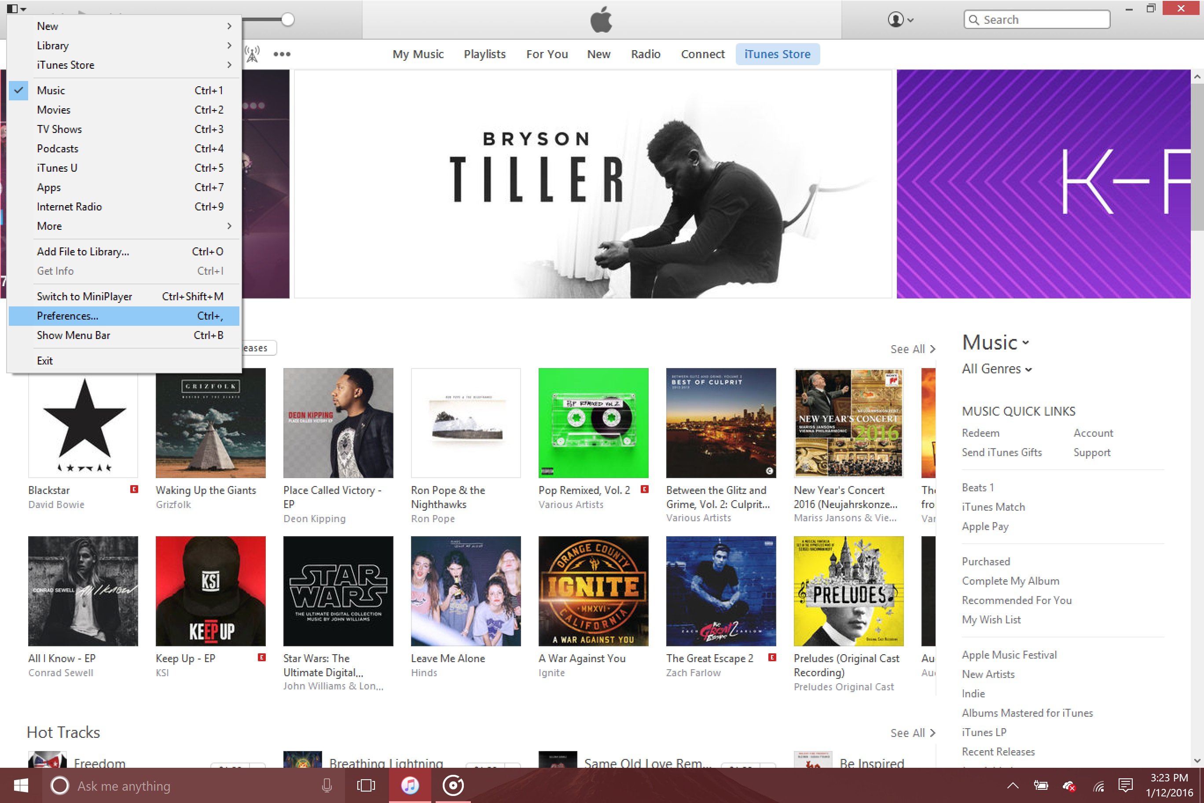Screen dimensions: 1204x803
Task: Click the network Wi-Fi tray icon
Action: pos(1098,785)
